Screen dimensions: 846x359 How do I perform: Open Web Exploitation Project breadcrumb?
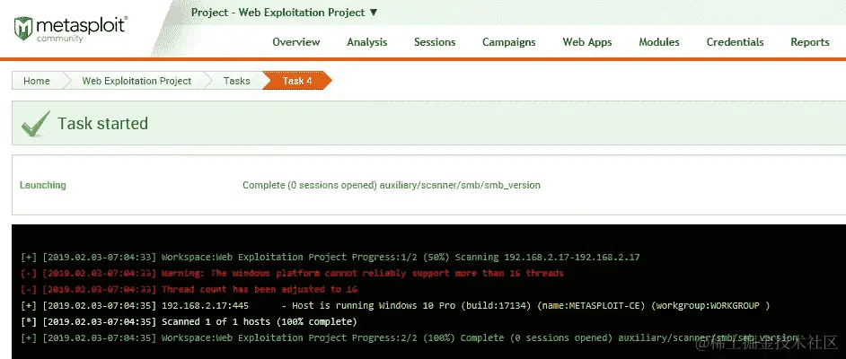pos(137,81)
